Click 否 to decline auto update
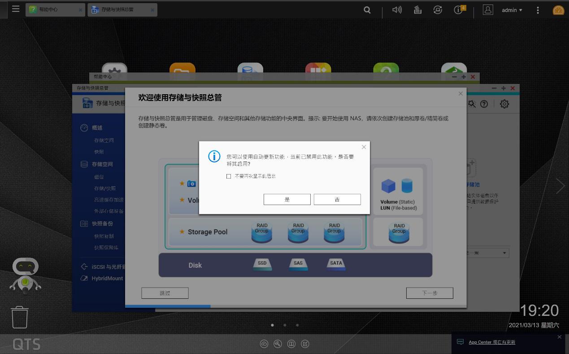The width and height of the screenshot is (569, 354). 337,199
